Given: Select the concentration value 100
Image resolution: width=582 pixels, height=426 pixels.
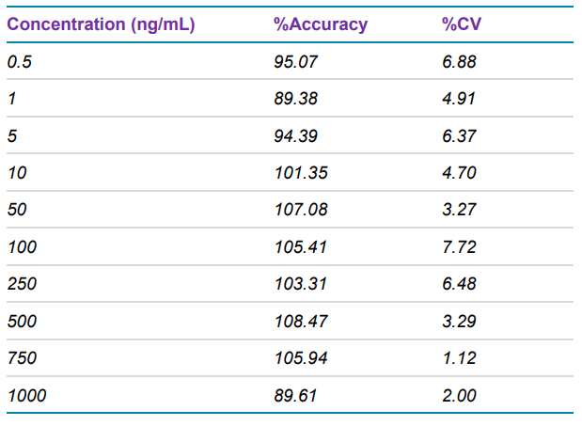Looking at the screenshot, I should (20, 247).
